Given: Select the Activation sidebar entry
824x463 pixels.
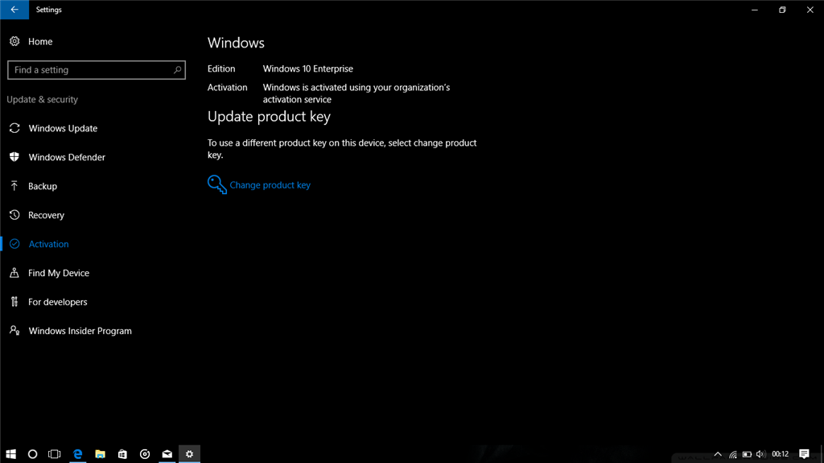Looking at the screenshot, I should [48, 244].
